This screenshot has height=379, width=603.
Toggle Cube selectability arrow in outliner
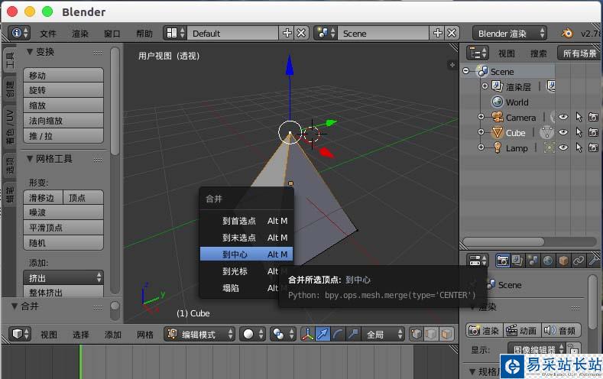[x=579, y=132]
